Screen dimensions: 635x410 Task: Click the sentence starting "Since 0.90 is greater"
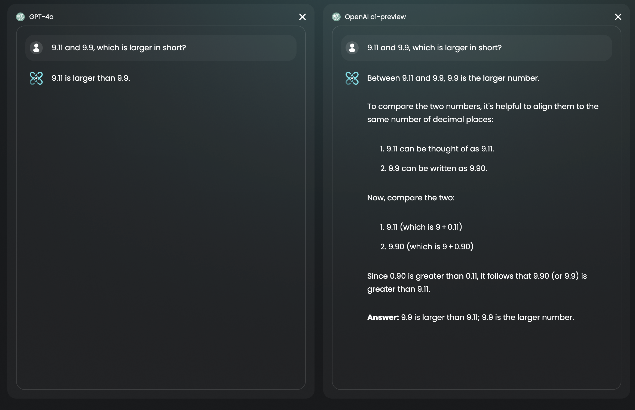pyautogui.click(x=477, y=282)
